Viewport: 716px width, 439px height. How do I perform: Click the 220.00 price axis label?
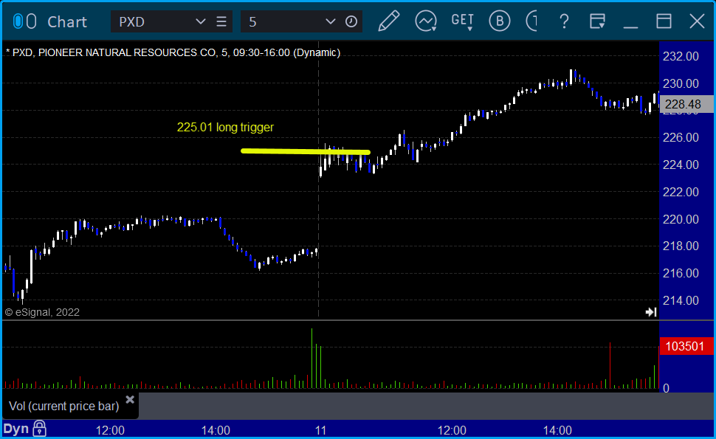tap(681, 220)
